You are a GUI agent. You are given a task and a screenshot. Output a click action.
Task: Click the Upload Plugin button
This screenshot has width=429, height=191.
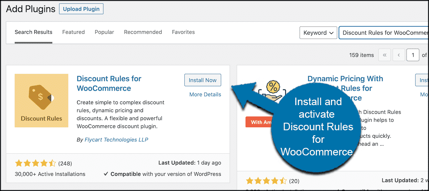pos(81,9)
